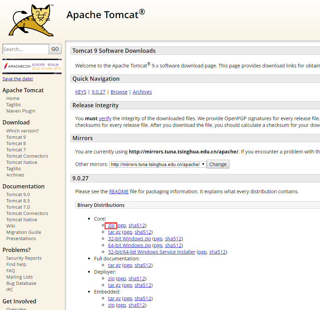This screenshot has height=310, width=320.
Task: Open the README link
Action: [x=119, y=192]
